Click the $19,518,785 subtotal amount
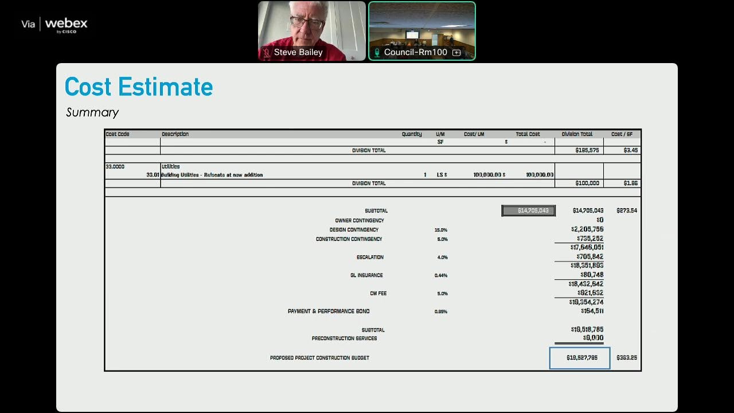The width and height of the screenshot is (734, 413). [587, 329]
